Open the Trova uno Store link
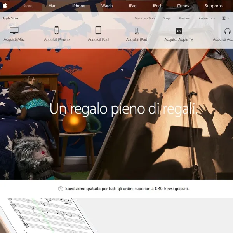Viewport: 233px width, 233px height. click(x=145, y=18)
